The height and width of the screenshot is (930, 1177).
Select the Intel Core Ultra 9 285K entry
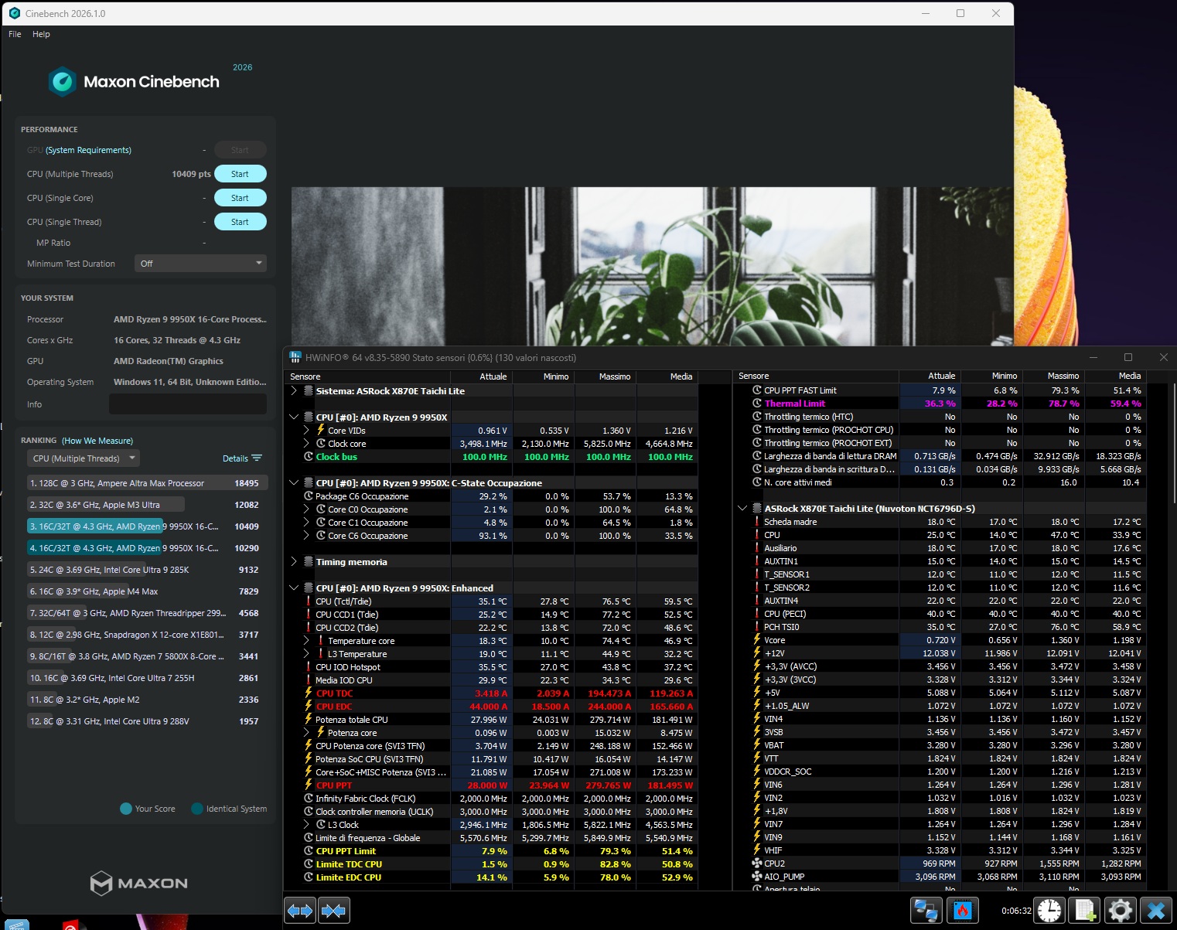(x=147, y=570)
